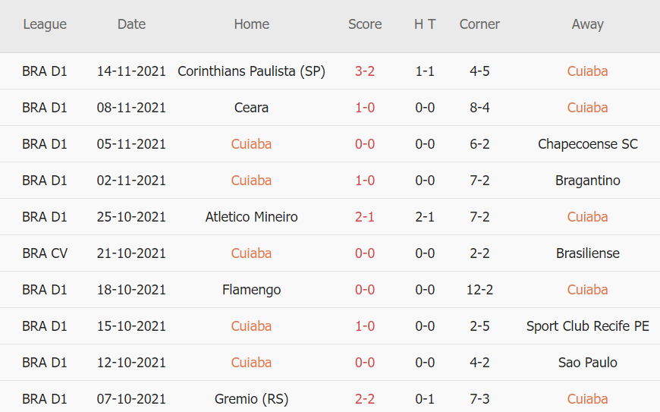Open the Corinthians Paulista (SP) team link
660x412 pixels.
251,71
